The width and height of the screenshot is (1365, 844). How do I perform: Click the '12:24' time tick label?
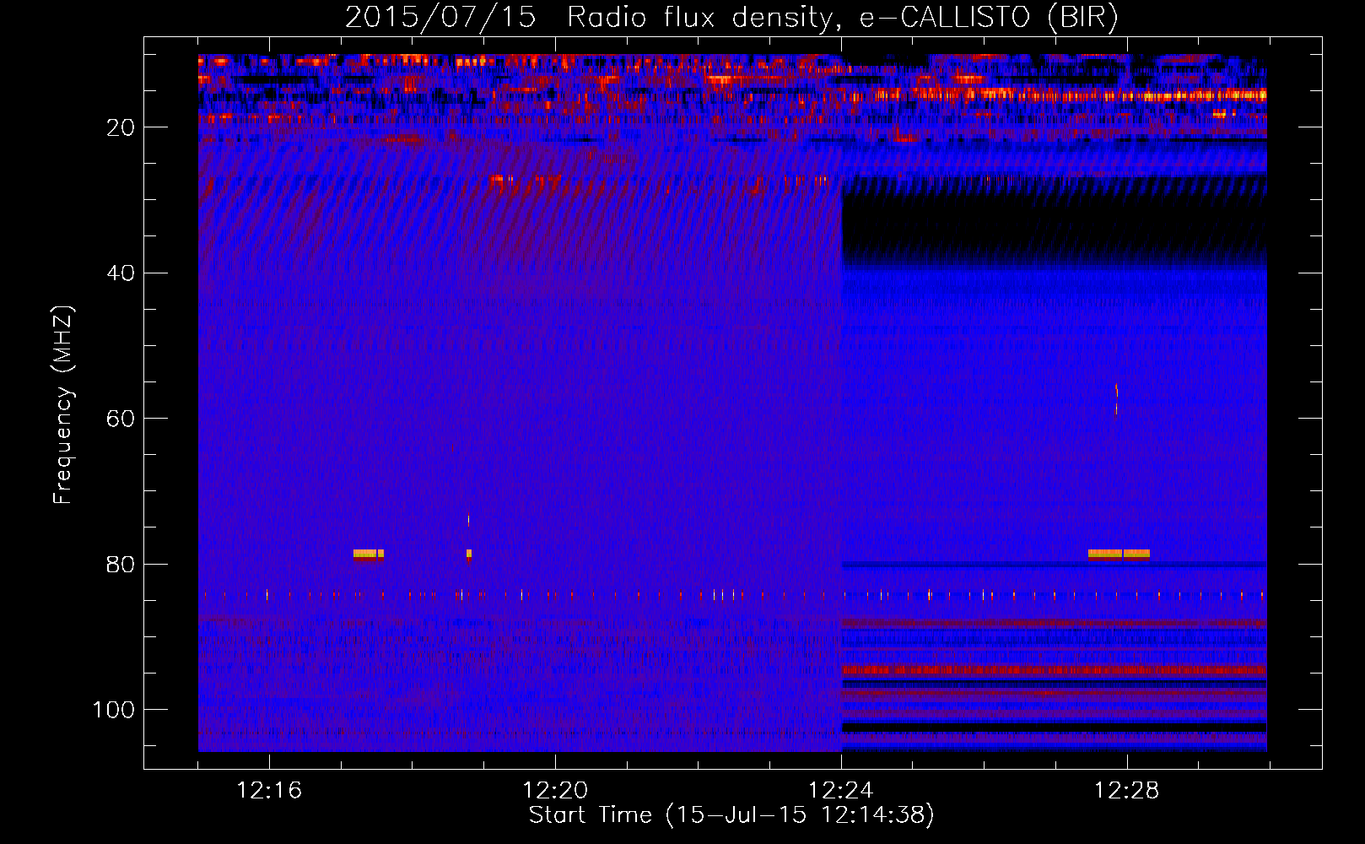point(841,790)
